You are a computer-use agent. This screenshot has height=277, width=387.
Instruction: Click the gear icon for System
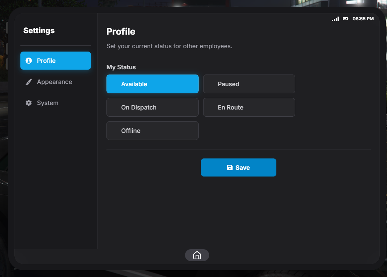coord(29,103)
